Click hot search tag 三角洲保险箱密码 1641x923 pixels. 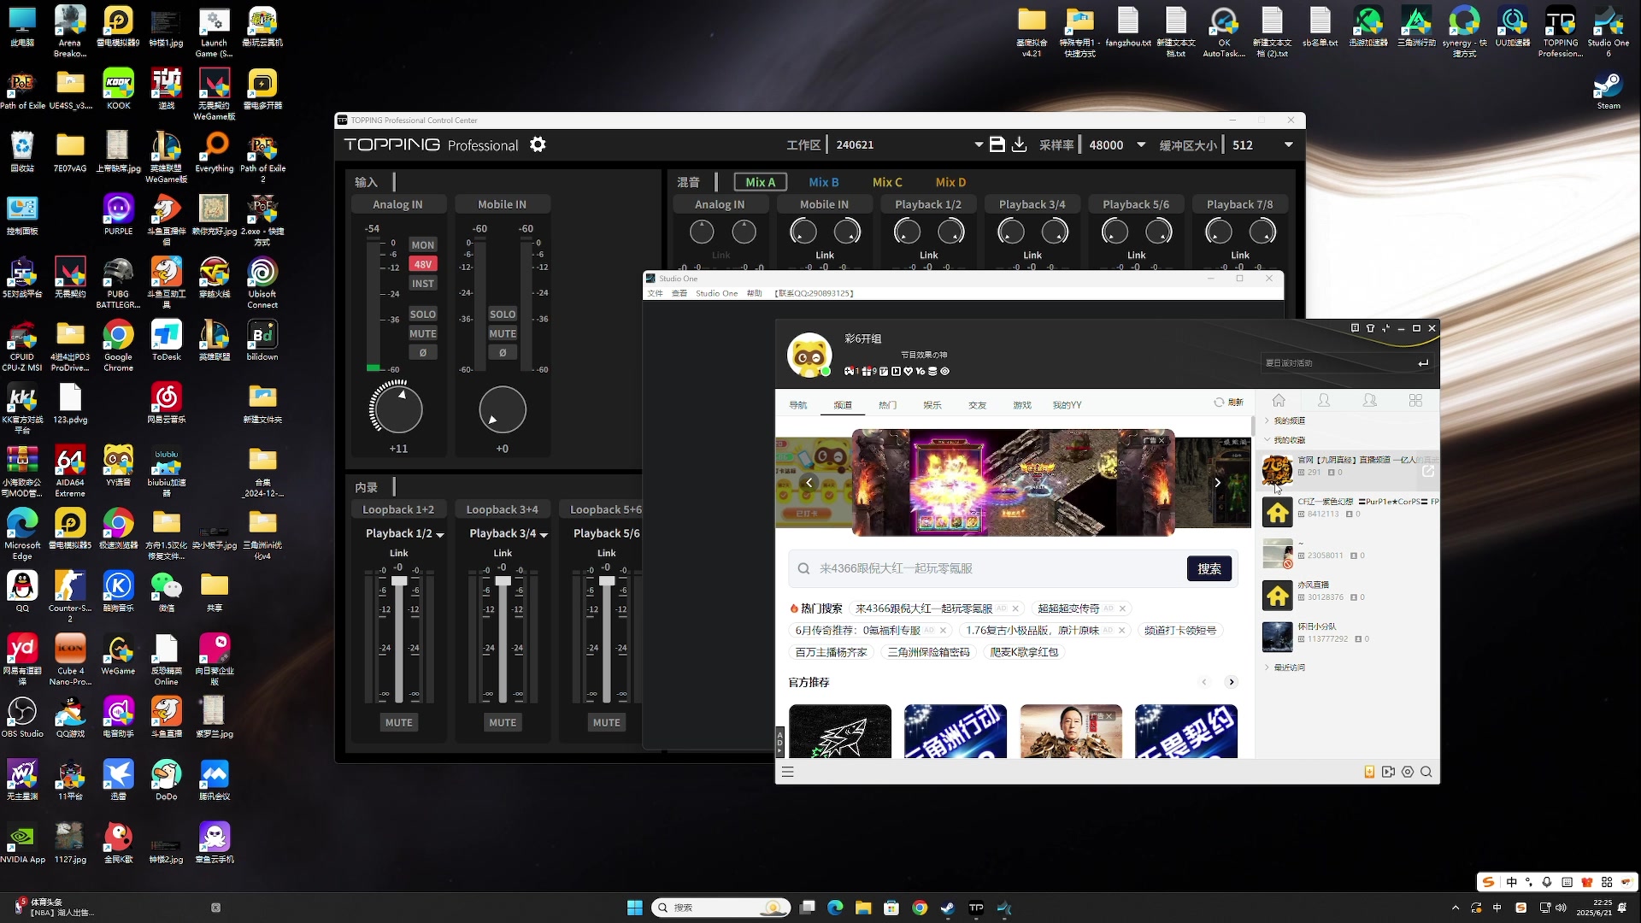[x=929, y=652]
